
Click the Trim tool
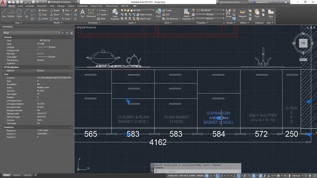coord(66,10)
